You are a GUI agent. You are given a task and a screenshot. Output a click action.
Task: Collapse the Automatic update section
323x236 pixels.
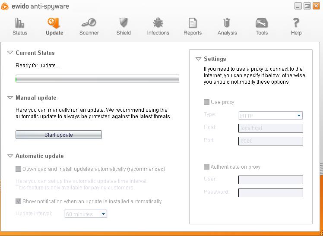10,156
